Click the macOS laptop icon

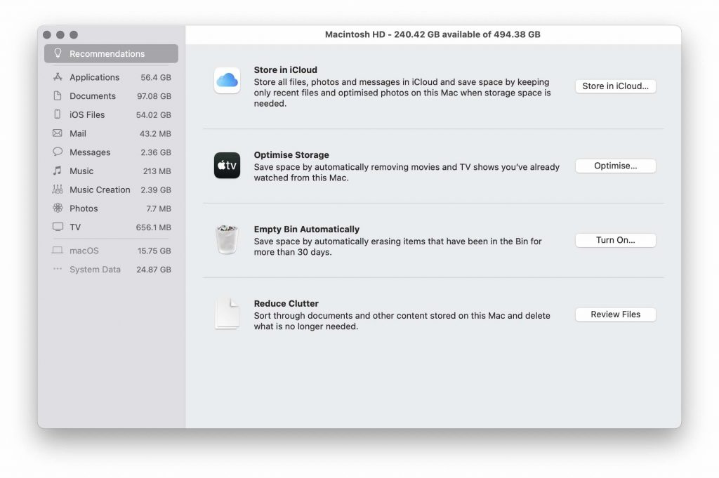tap(58, 250)
